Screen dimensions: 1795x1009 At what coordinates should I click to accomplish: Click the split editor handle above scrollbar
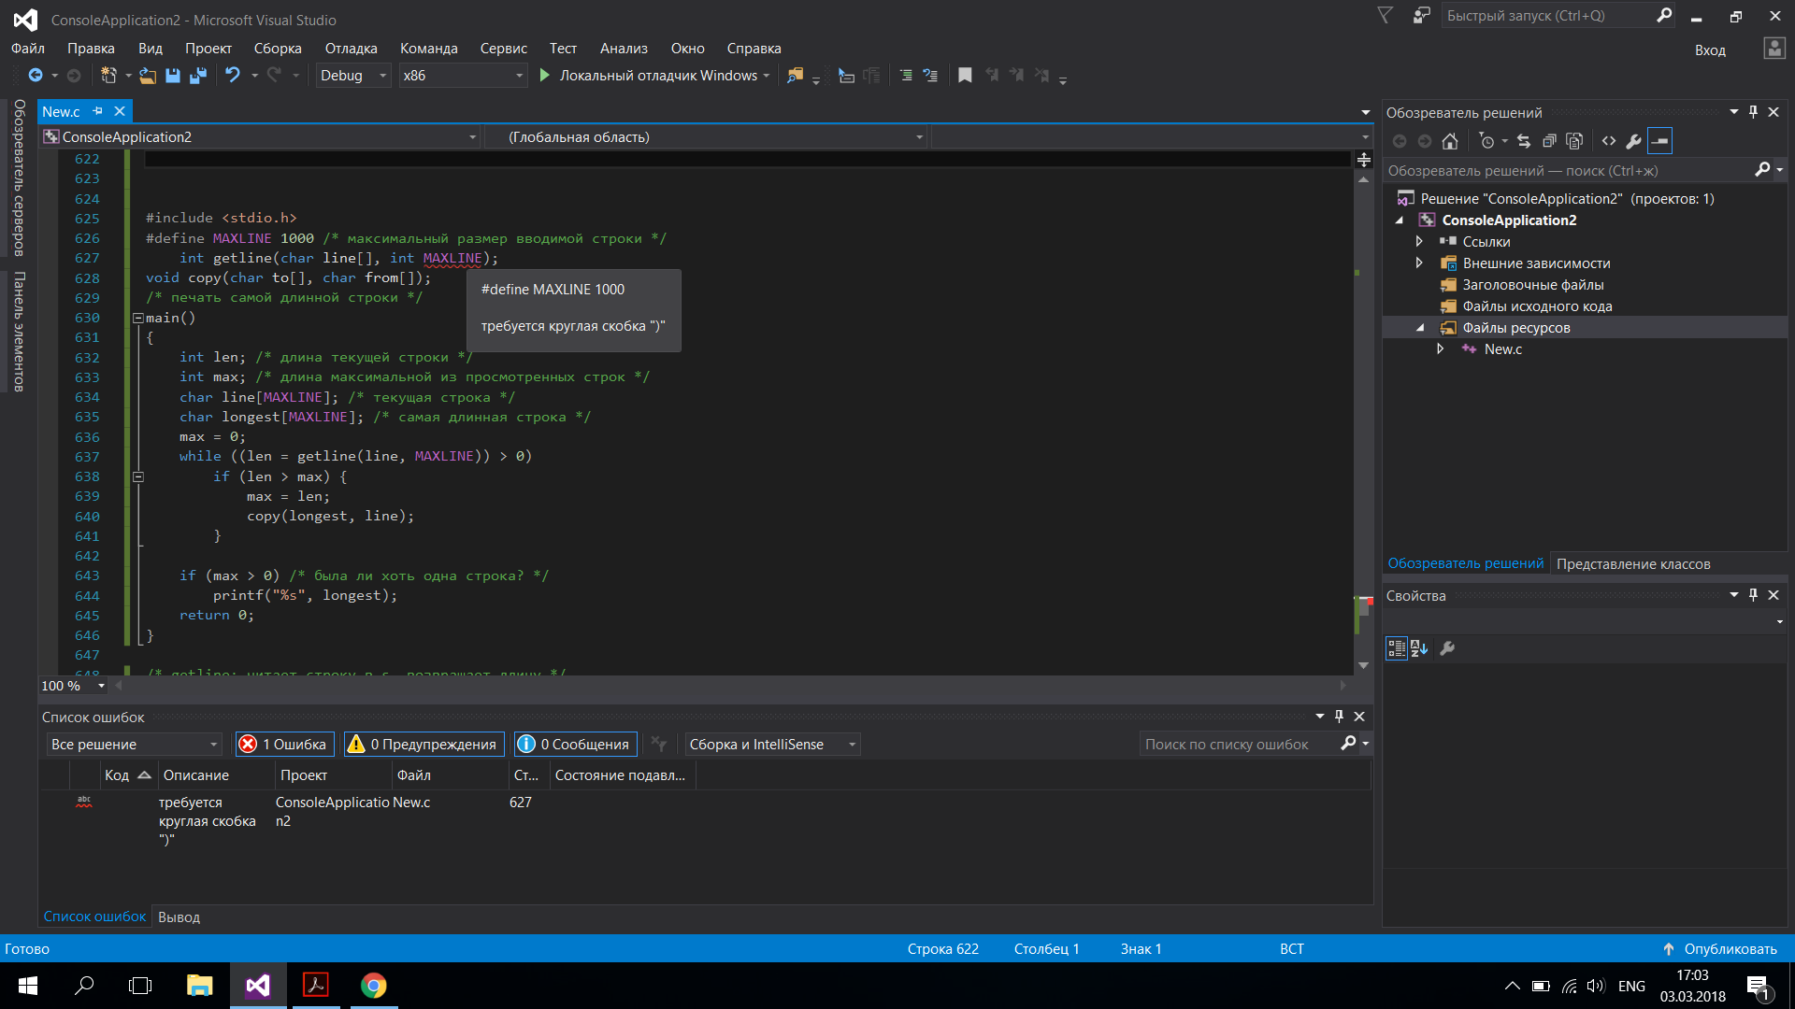[x=1364, y=160]
